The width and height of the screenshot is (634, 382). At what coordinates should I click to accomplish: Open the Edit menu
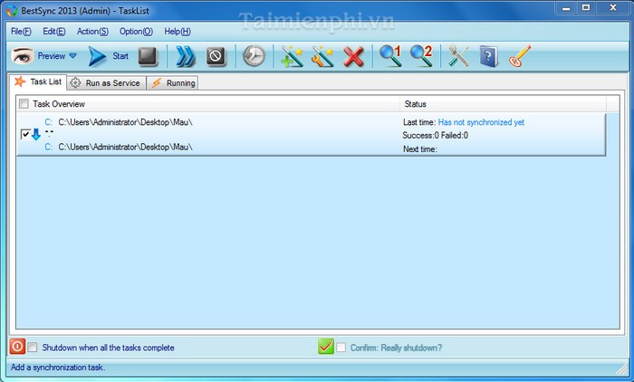pos(54,32)
